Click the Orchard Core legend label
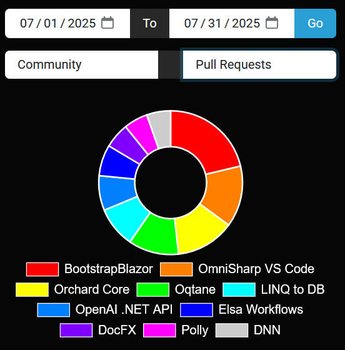 pos(92,289)
